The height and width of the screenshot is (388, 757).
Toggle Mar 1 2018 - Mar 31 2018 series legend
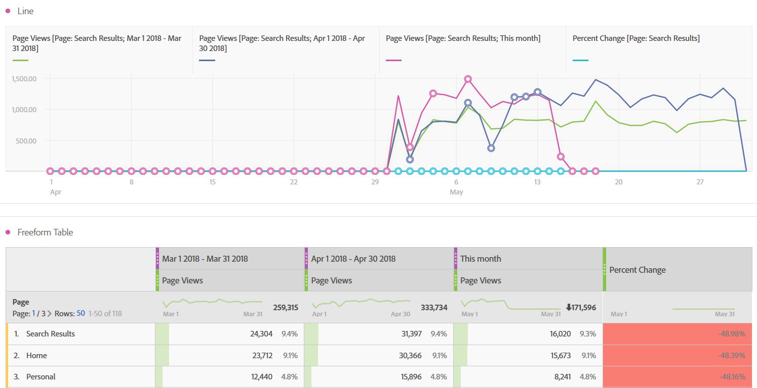[99, 51]
